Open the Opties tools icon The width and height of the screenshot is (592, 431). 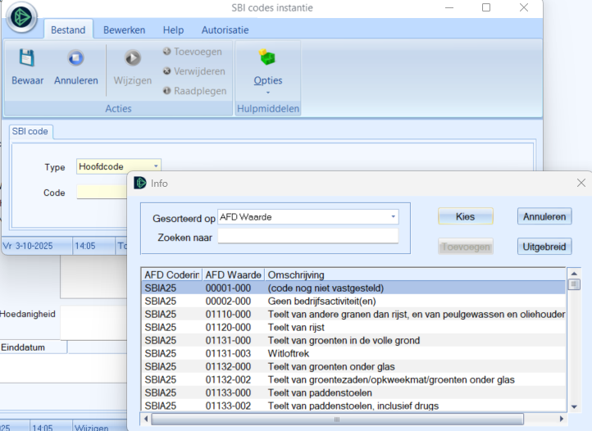tap(267, 59)
